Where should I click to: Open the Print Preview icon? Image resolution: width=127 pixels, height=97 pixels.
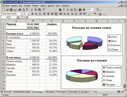tap(23, 10)
